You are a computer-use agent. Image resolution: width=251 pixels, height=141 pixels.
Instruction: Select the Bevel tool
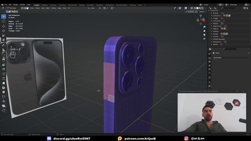(x=4, y=69)
